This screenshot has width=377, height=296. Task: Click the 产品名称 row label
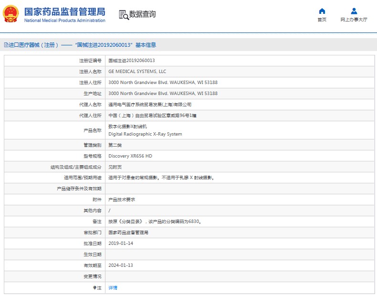pos(93,130)
